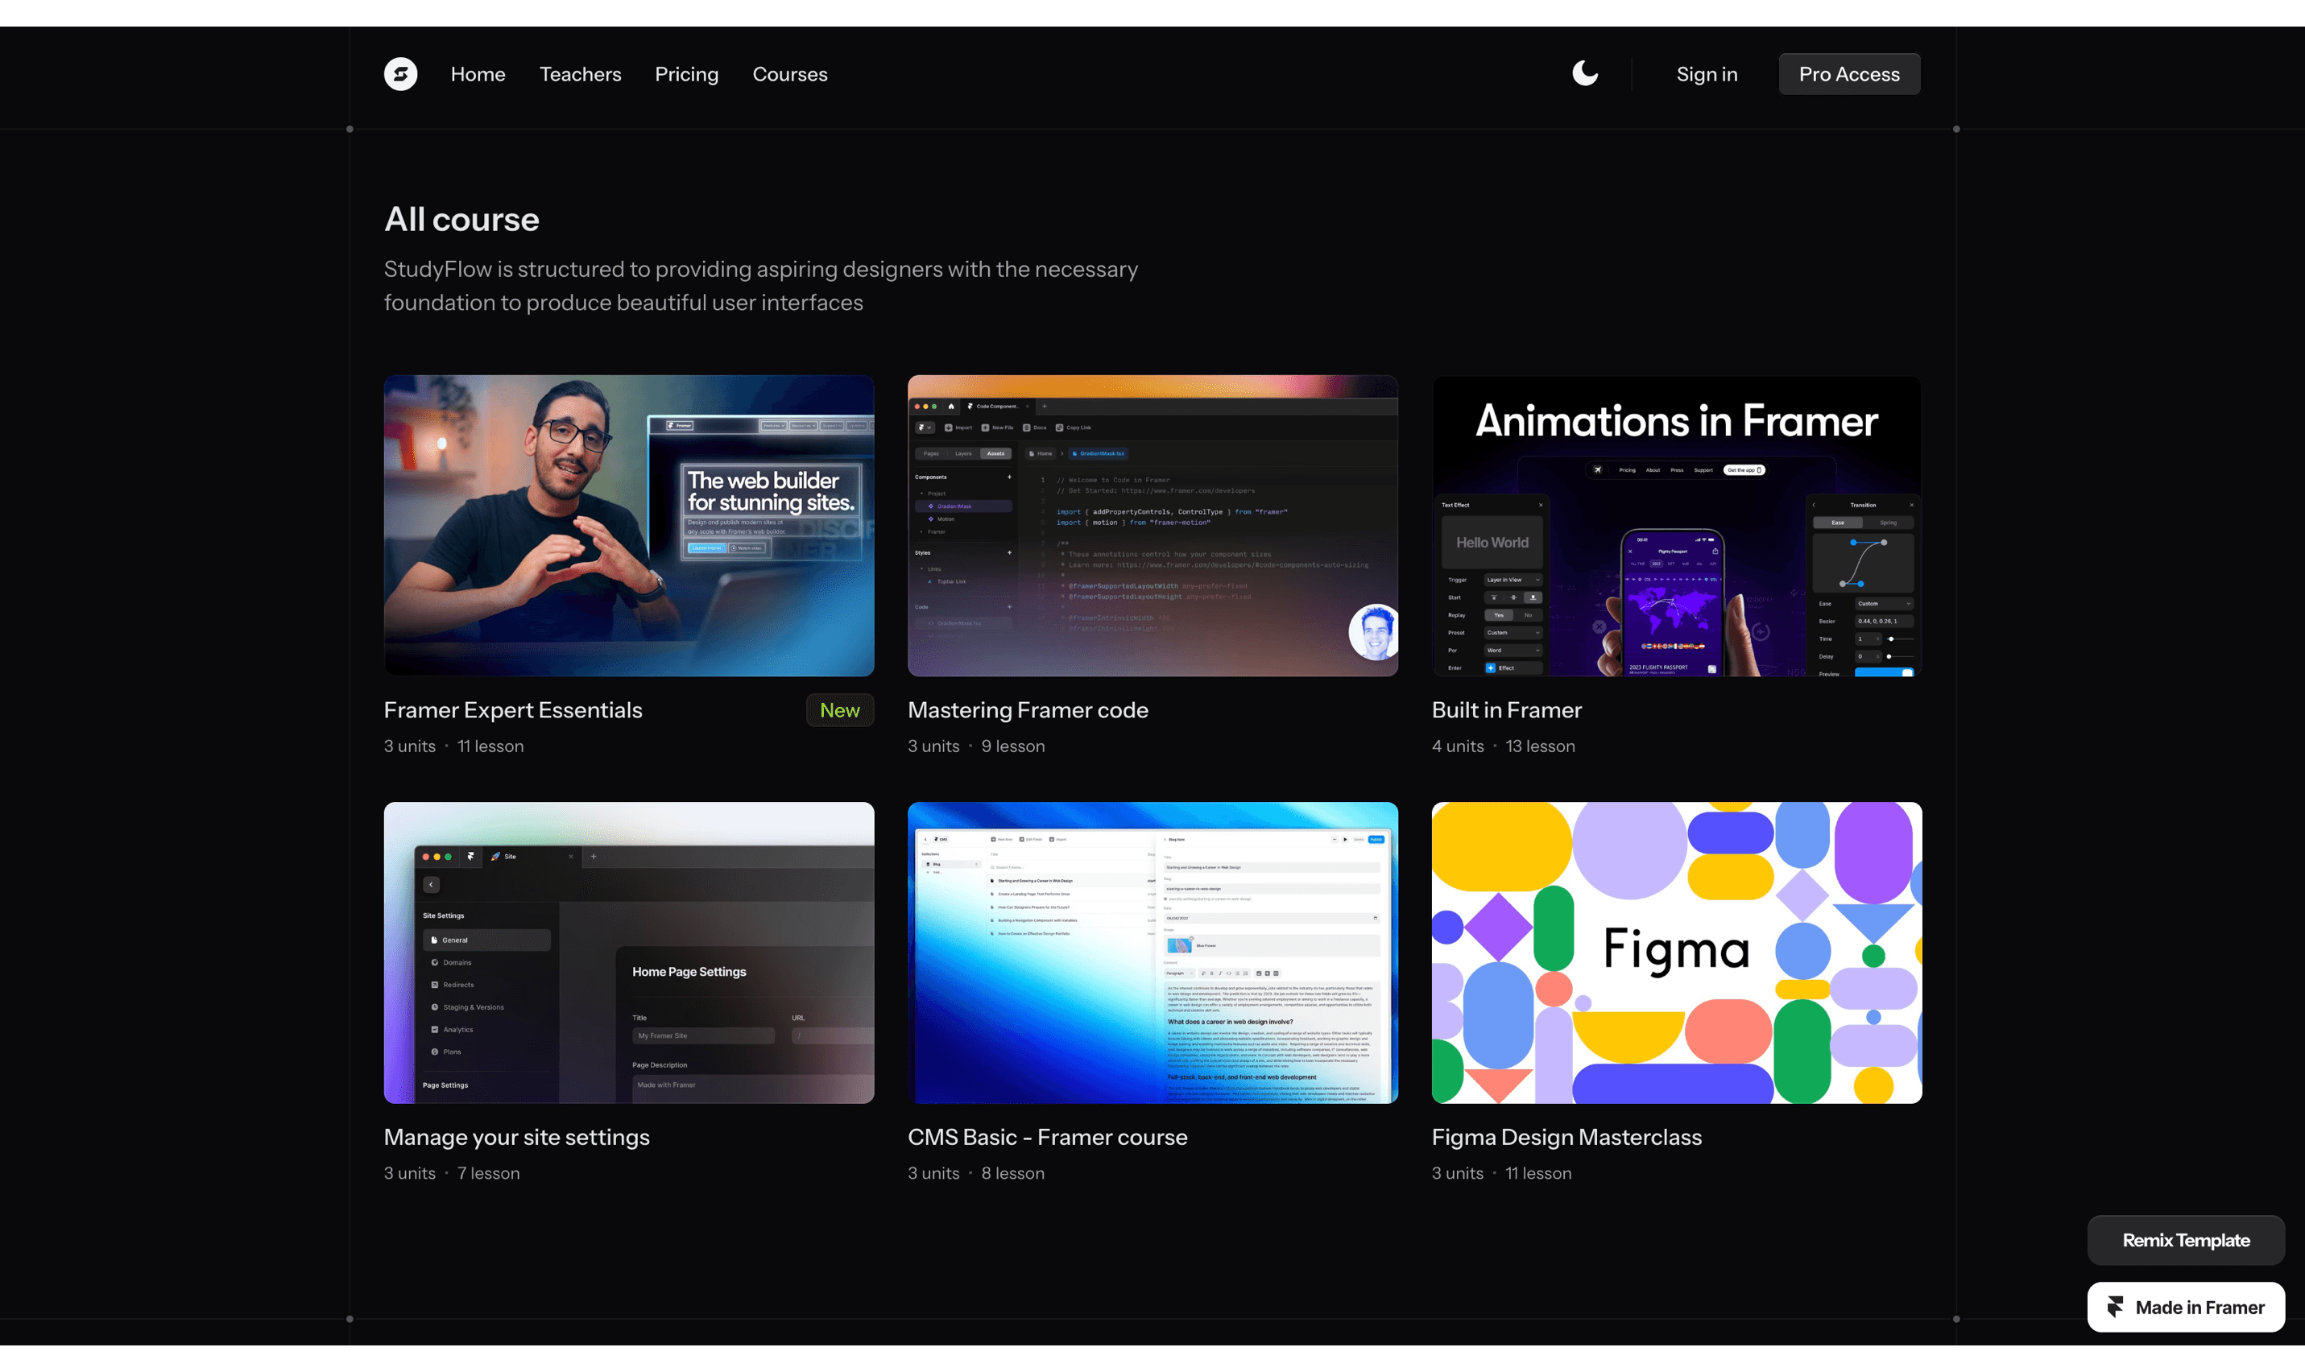This screenshot has width=2305, height=1372.
Task: Toggle the dark mode moon icon
Action: tap(1585, 73)
